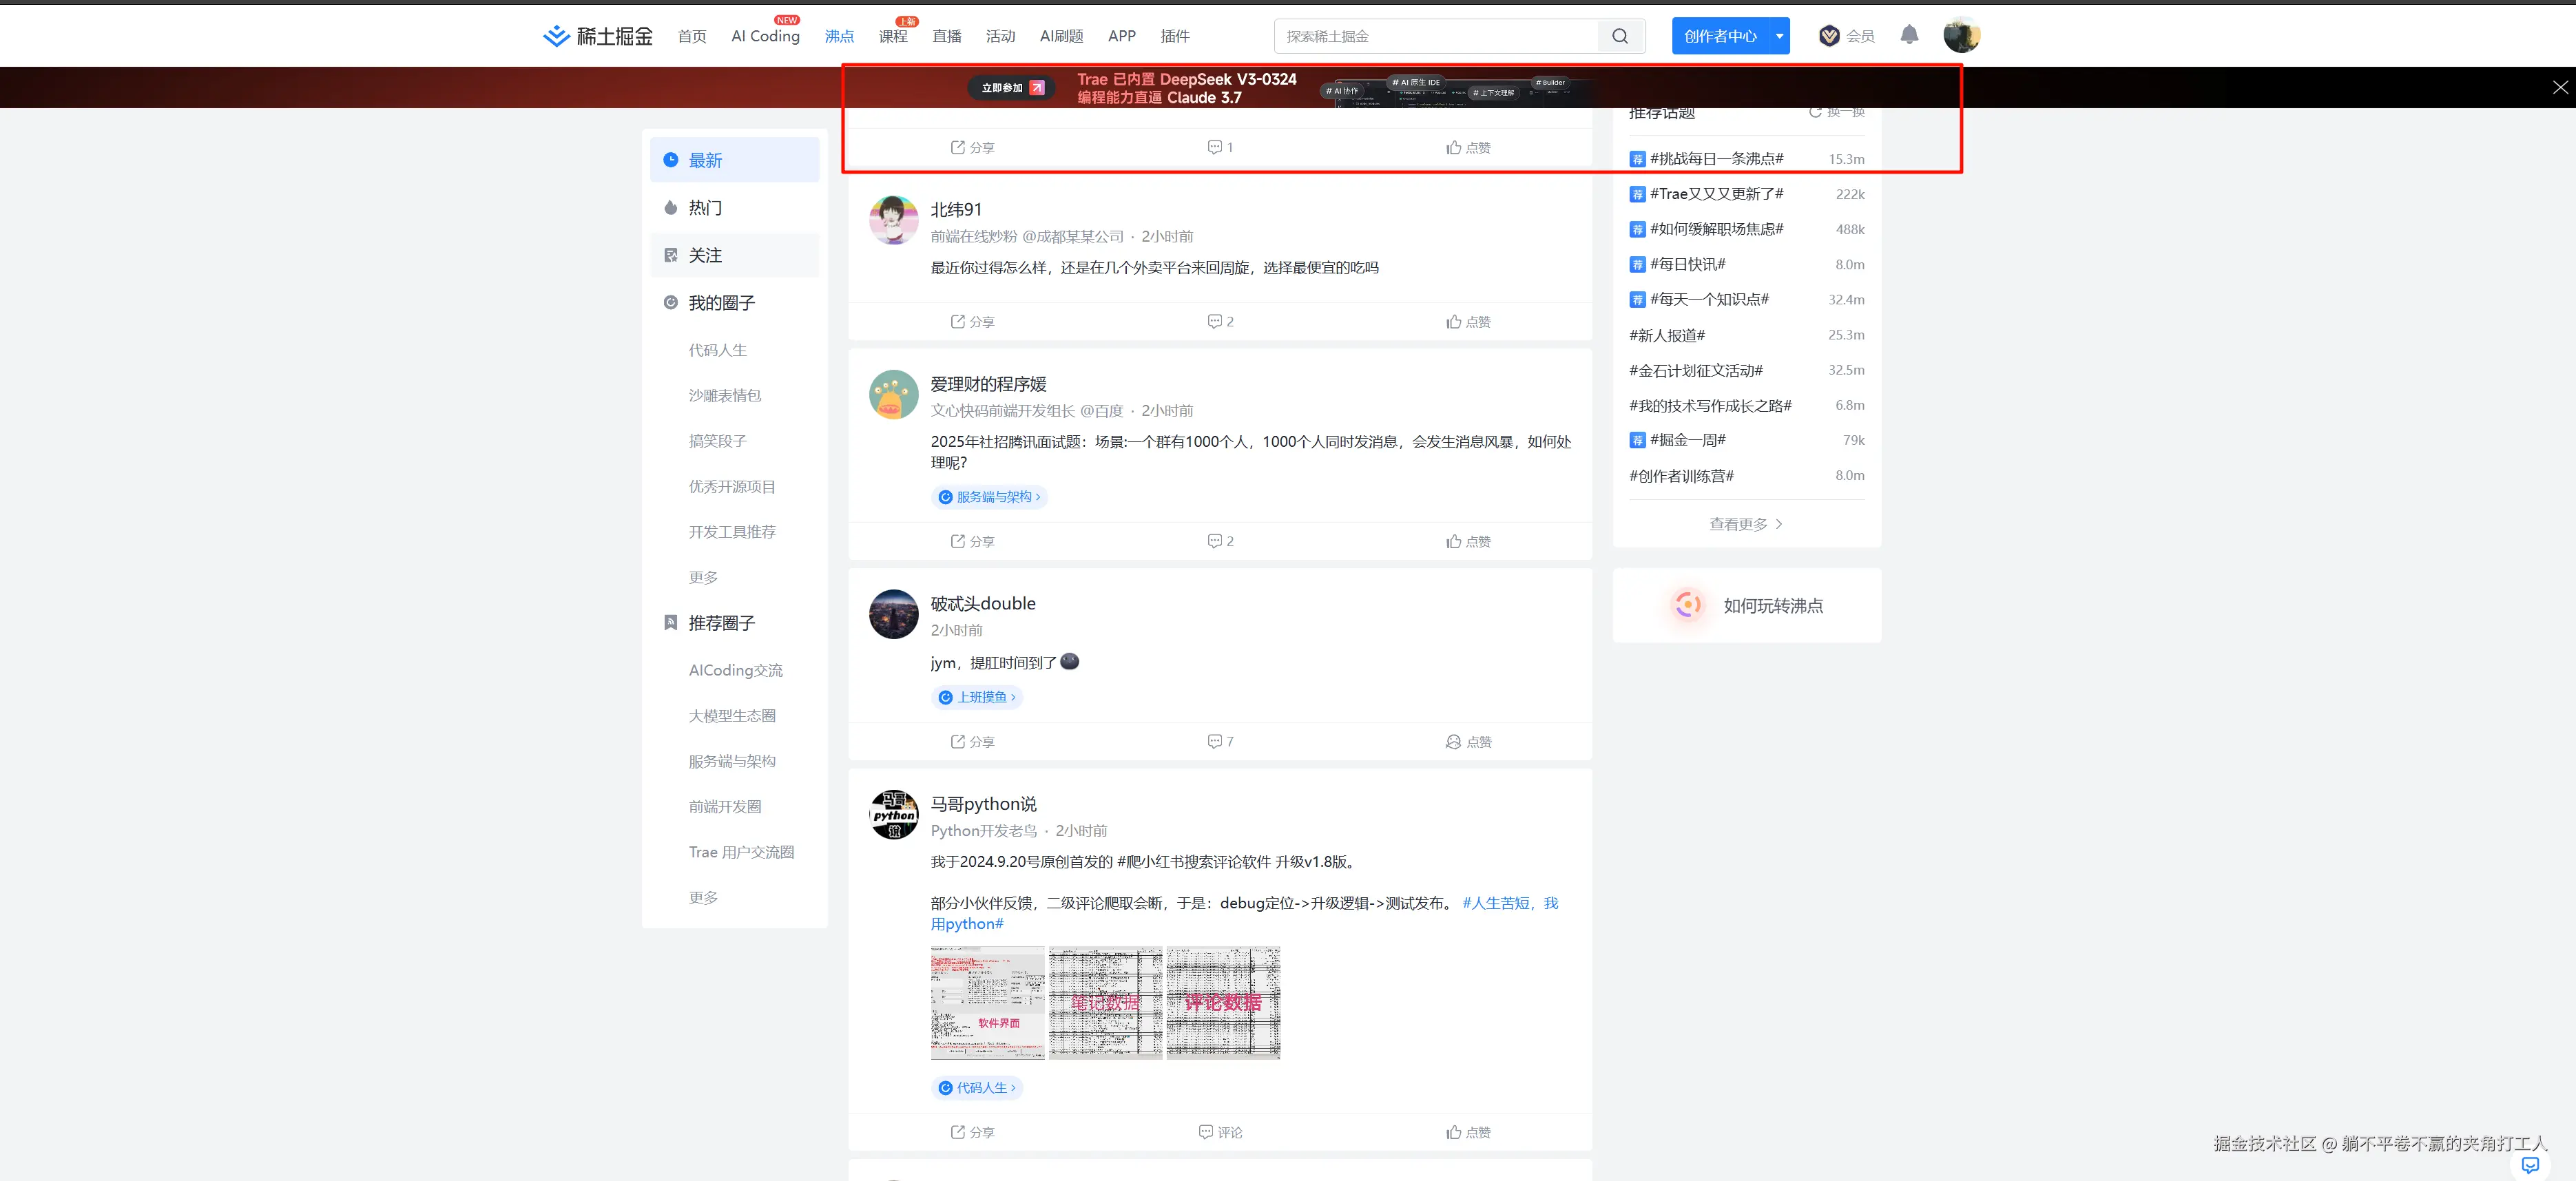Switch to the 热门 feed tab

(706, 207)
